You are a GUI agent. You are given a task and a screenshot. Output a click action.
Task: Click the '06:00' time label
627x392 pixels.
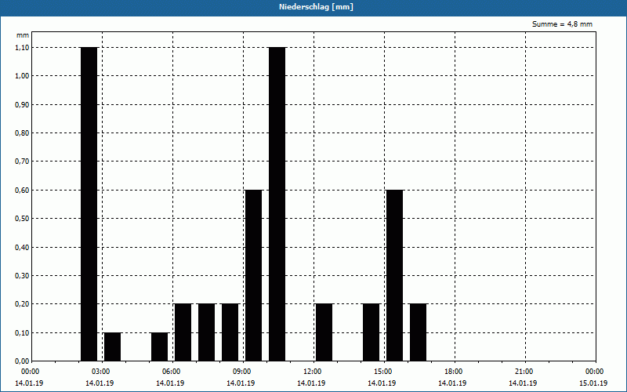click(172, 372)
